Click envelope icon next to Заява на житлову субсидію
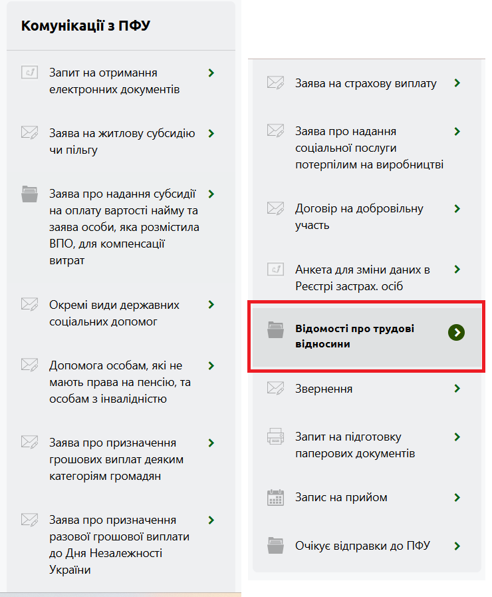 29,133
